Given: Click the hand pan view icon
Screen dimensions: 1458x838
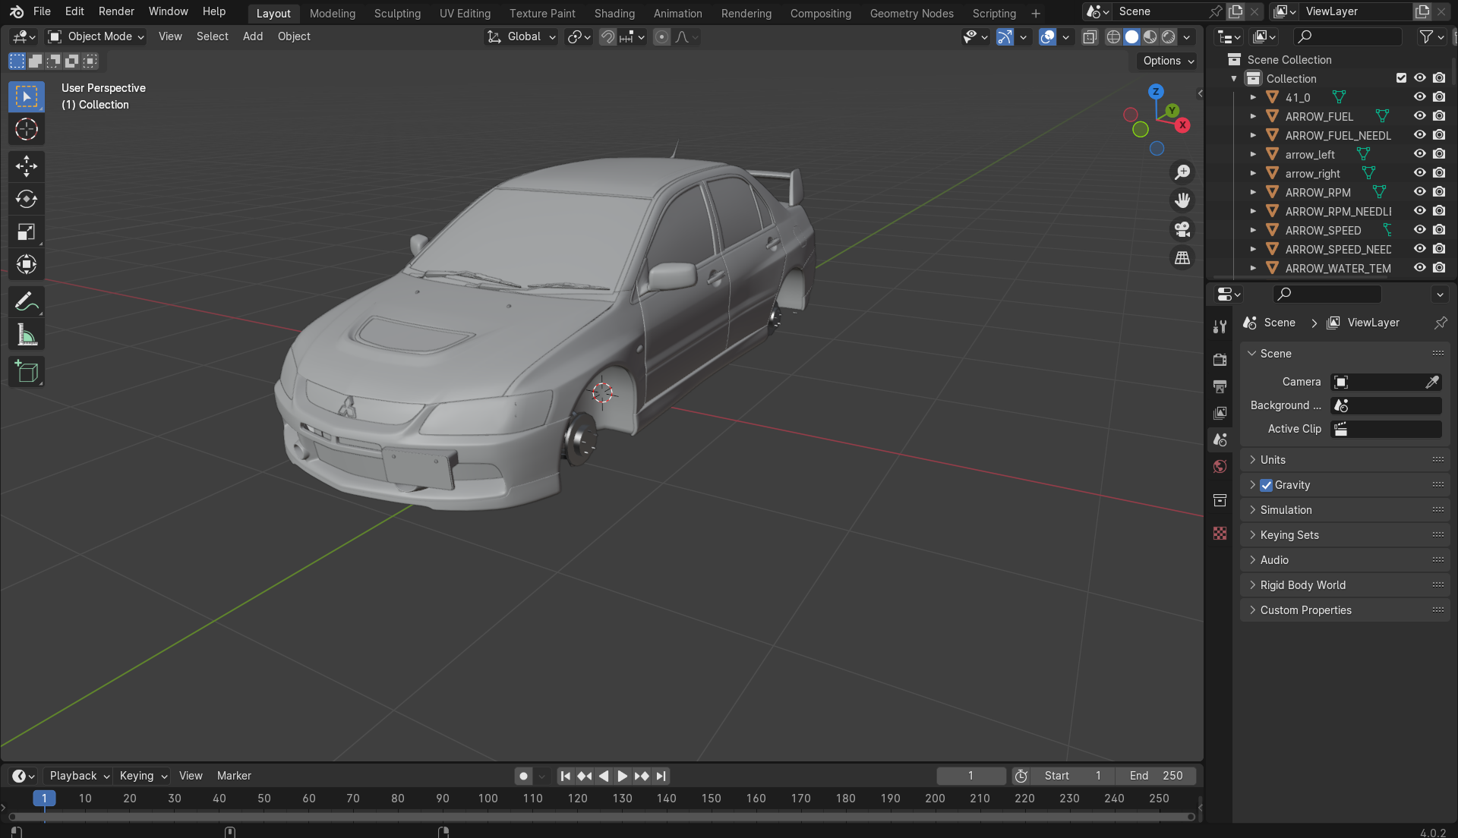Looking at the screenshot, I should pos(1182,200).
